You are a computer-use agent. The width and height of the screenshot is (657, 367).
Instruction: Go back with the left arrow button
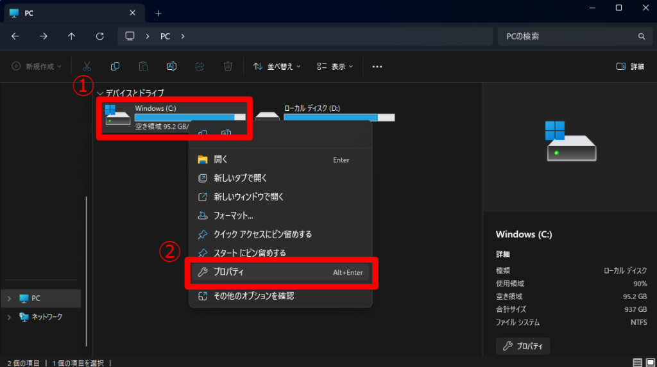[x=15, y=37]
